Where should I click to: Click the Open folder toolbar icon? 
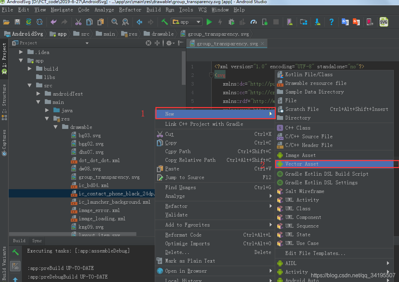[6, 22]
